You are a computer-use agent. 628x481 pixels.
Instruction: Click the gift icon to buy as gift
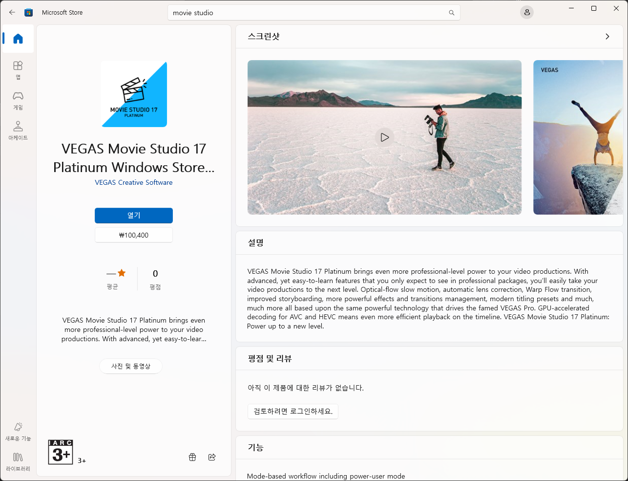coord(192,457)
